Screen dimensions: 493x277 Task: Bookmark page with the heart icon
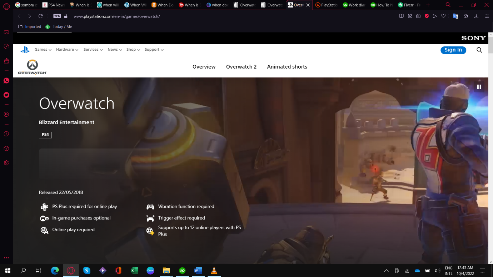coord(443,16)
